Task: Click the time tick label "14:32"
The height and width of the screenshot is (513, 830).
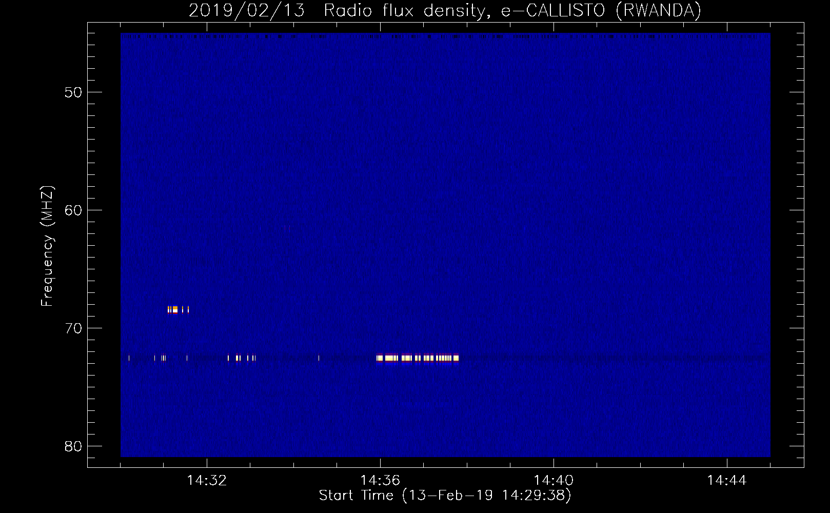Action: pos(207,480)
